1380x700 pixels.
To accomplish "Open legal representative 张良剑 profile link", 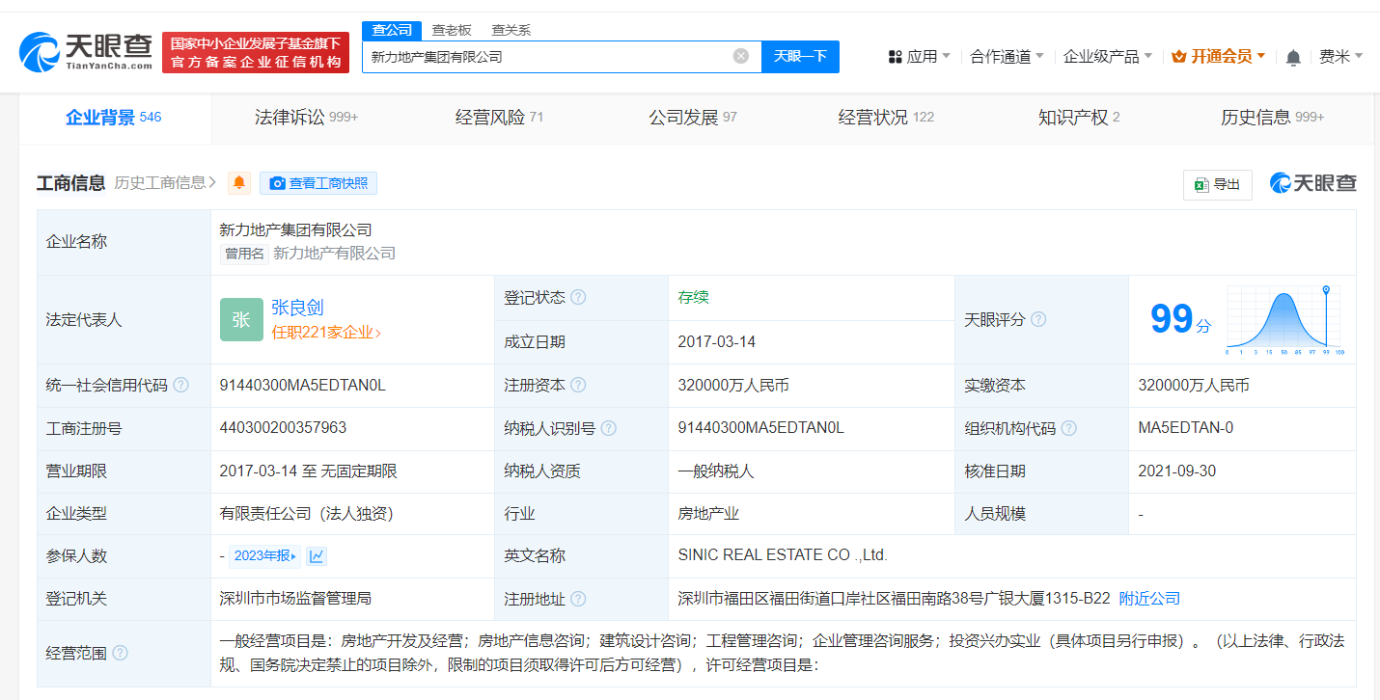I will pos(295,307).
